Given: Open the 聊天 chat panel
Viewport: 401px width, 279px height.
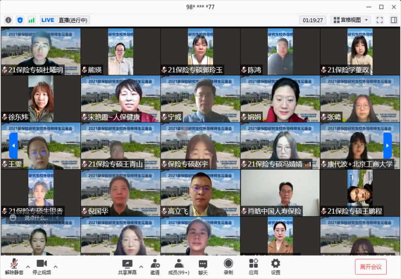Looking at the screenshot, I should (203, 266).
